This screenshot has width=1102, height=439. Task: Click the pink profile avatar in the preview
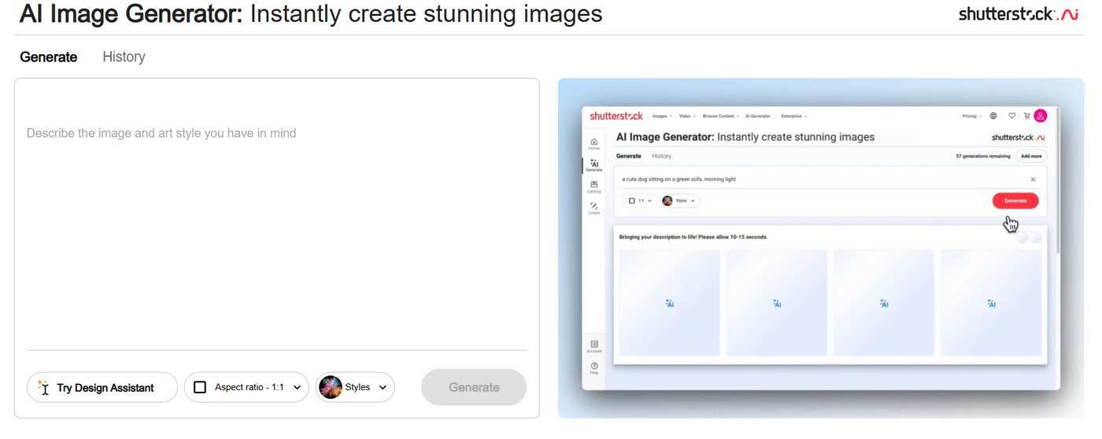(1040, 116)
